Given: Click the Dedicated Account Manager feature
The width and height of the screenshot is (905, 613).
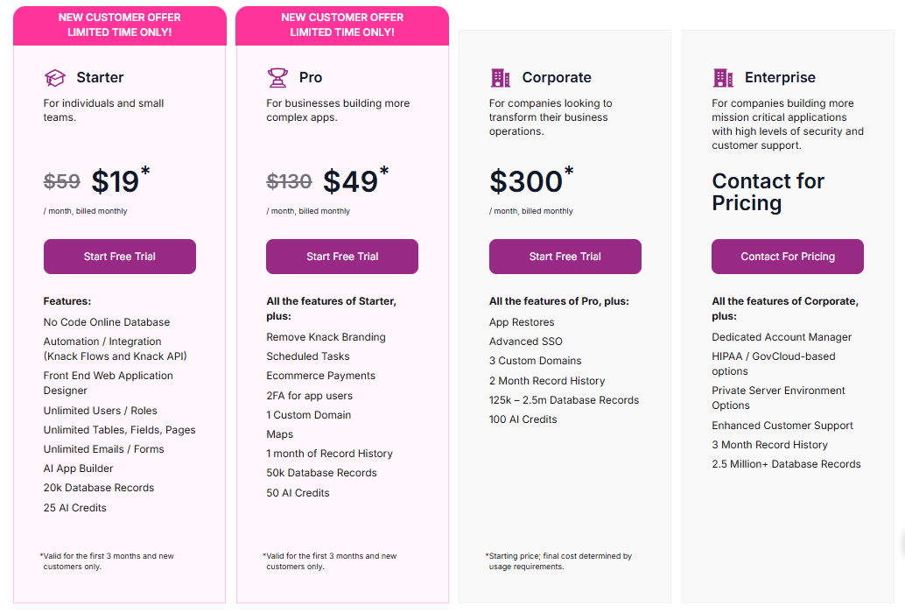Looking at the screenshot, I should [782, 337].
